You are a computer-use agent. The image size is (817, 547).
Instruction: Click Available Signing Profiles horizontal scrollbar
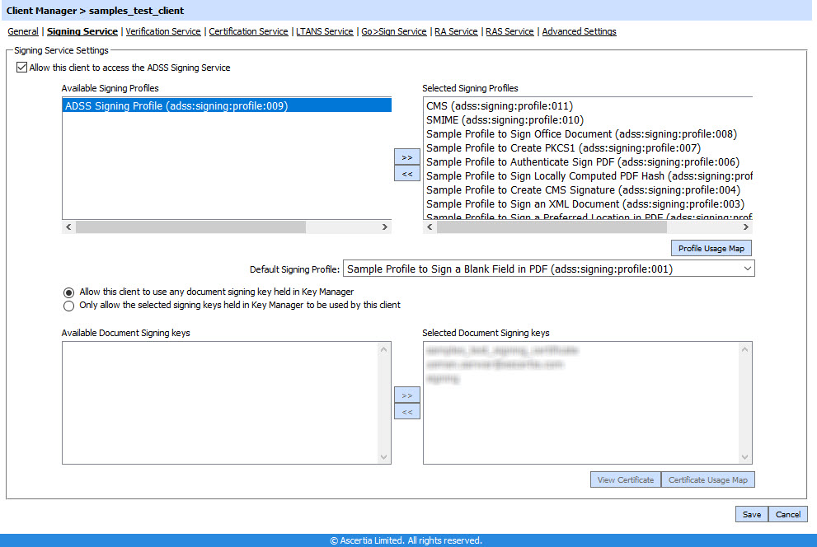190,227
